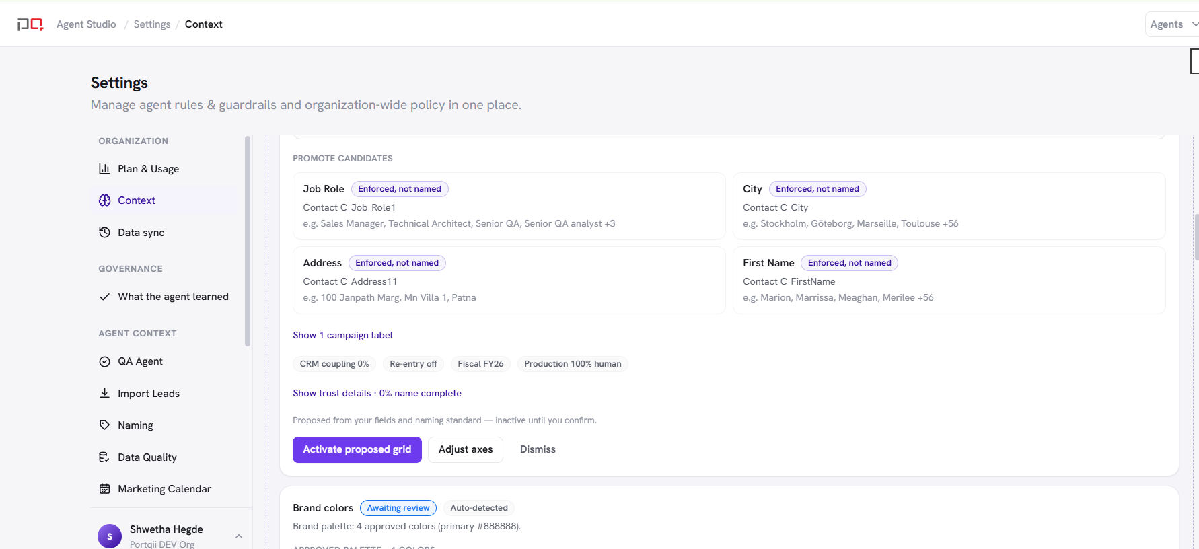Select the Context brain icon
Viewport: 1199px width, 549px height.
pyautogui.click(x=104, y=200)
